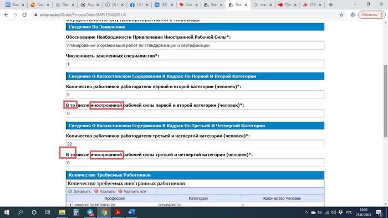
Task: Click the red Удалить minus icon
Action: click(x=96, y=191)
